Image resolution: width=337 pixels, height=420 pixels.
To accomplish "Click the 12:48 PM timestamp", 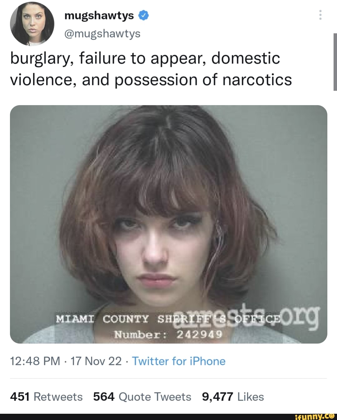I will pos(35,361).
